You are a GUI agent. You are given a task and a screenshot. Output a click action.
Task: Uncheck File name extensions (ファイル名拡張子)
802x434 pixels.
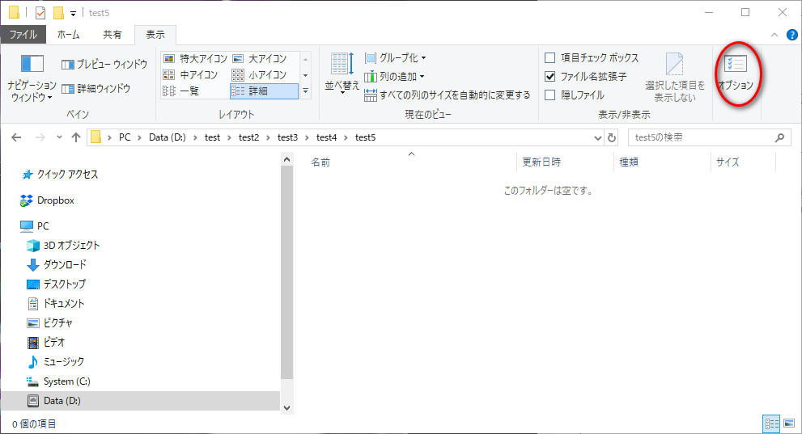click(550, 77)
